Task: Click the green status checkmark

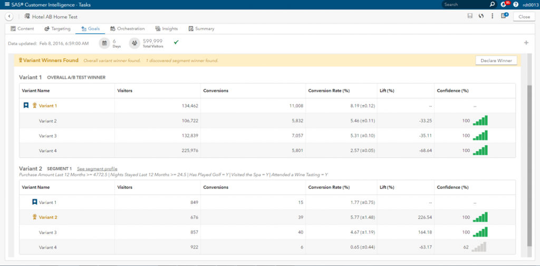Action: coord(176,42)
